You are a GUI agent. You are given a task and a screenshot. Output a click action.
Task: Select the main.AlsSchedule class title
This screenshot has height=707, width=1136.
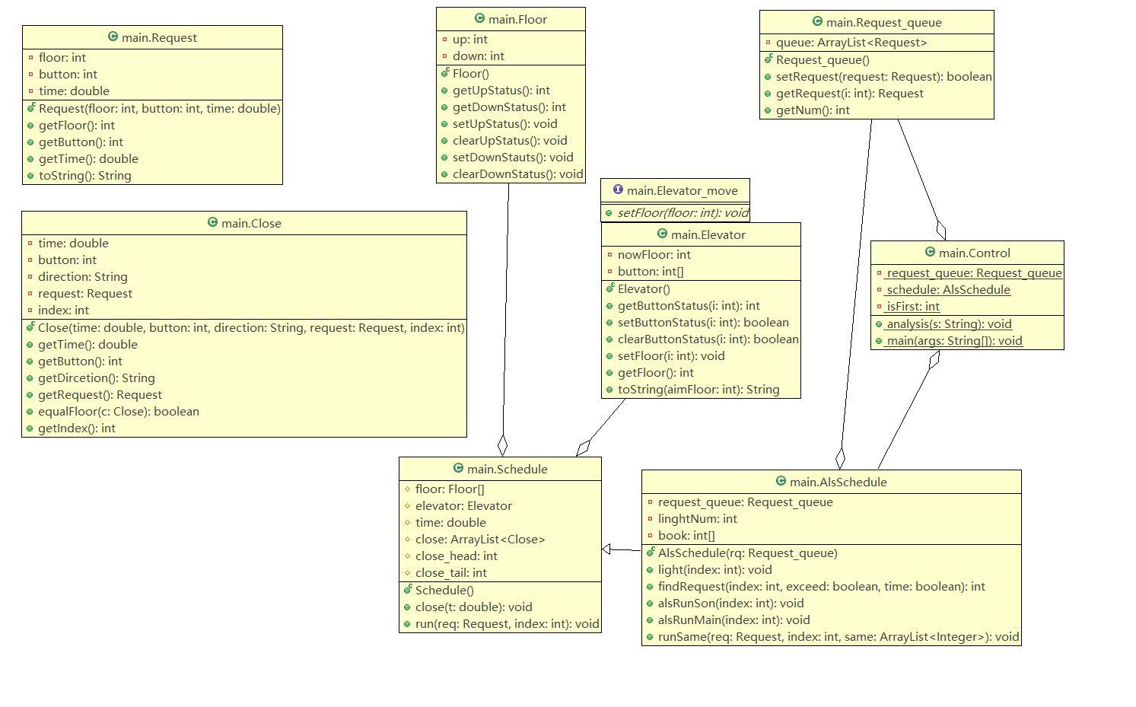coord(838,482)
